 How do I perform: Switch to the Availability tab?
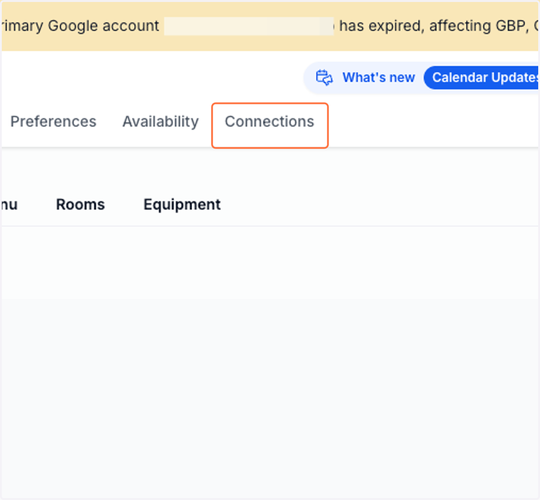161,122
